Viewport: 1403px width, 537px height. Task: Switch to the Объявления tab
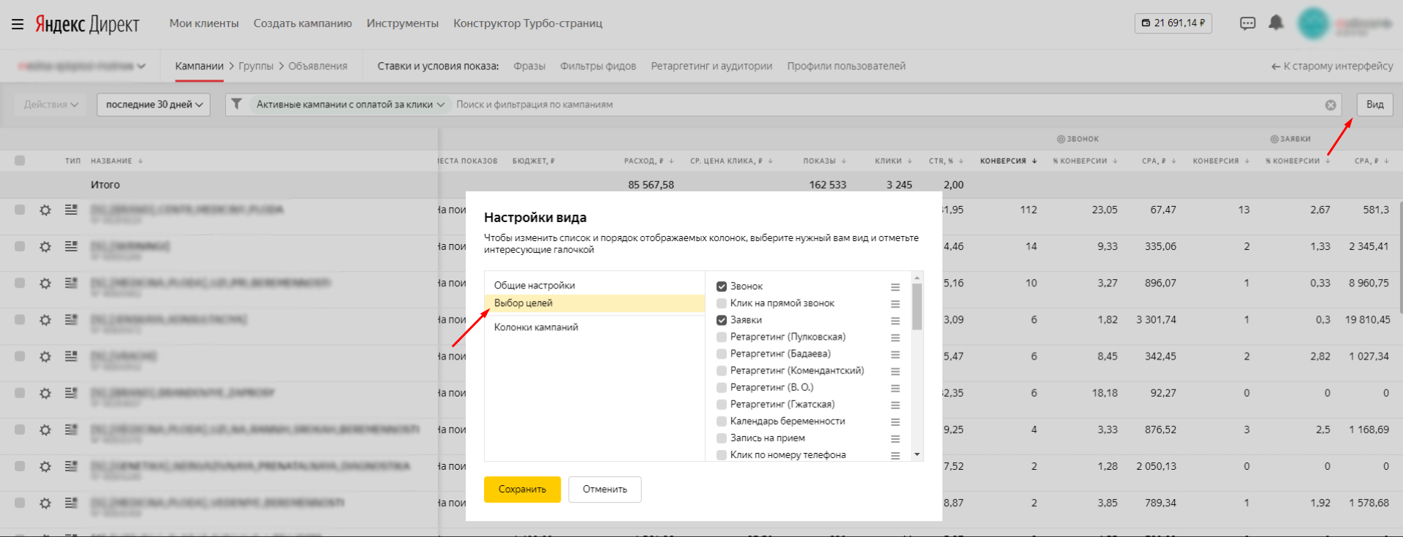coord(318,66)
